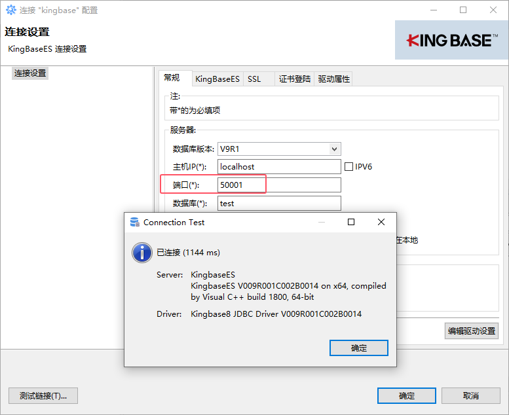
Task: Maximize the kingbase configuration window
Action: point(463,10)
